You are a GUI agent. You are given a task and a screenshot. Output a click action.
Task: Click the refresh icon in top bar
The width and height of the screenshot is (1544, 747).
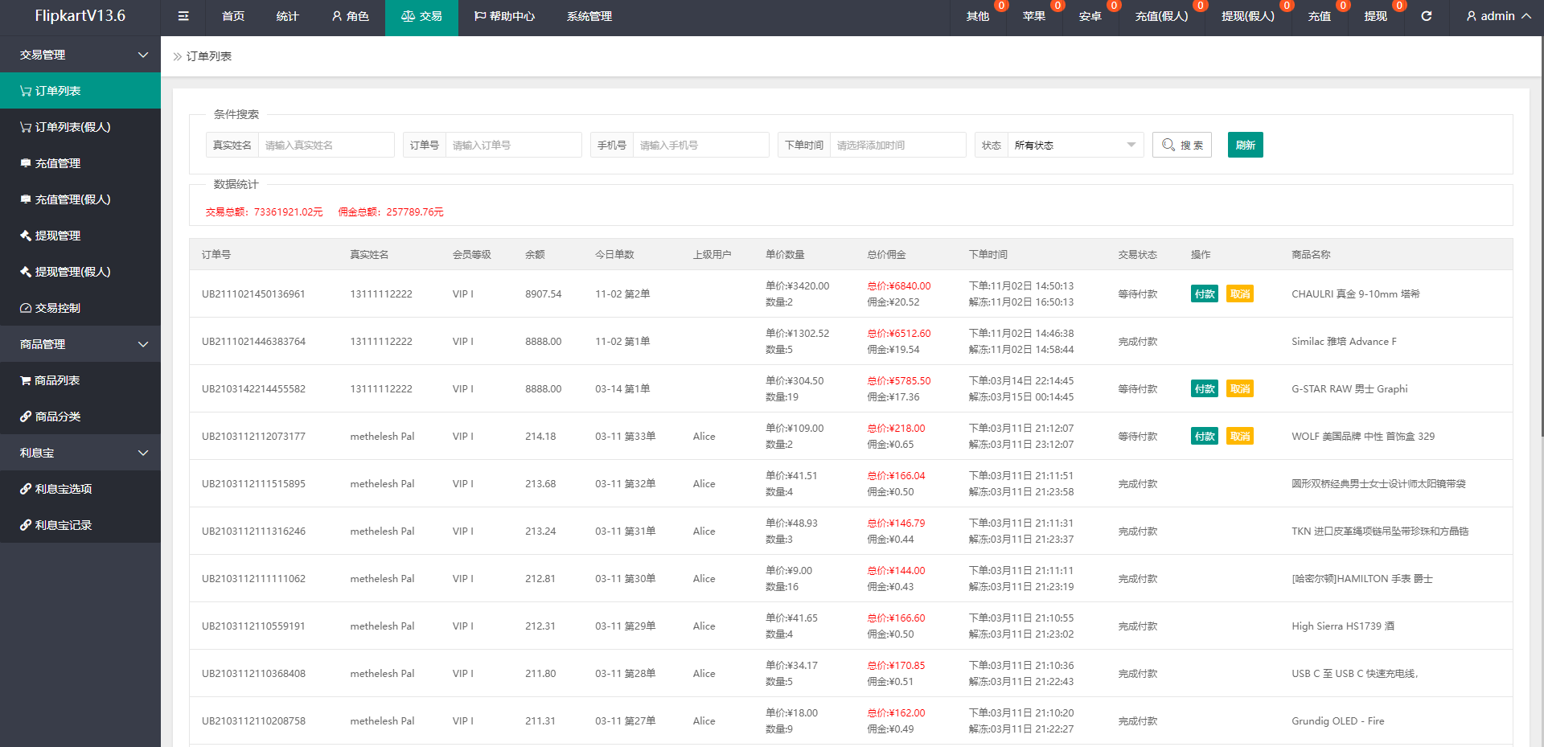1427,16
